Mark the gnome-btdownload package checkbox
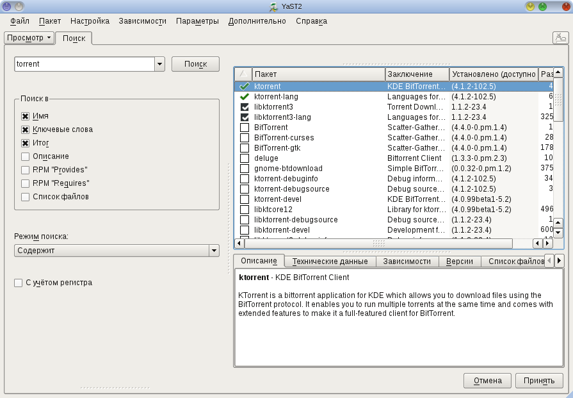 click(245, 169)
